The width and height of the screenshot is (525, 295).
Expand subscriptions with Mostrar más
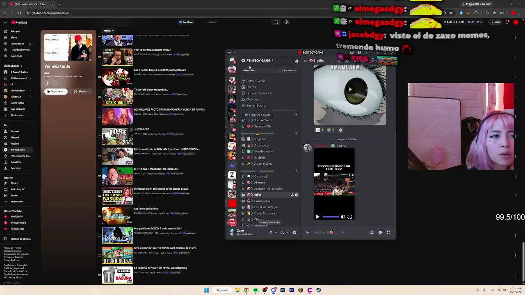coord(17,115)
